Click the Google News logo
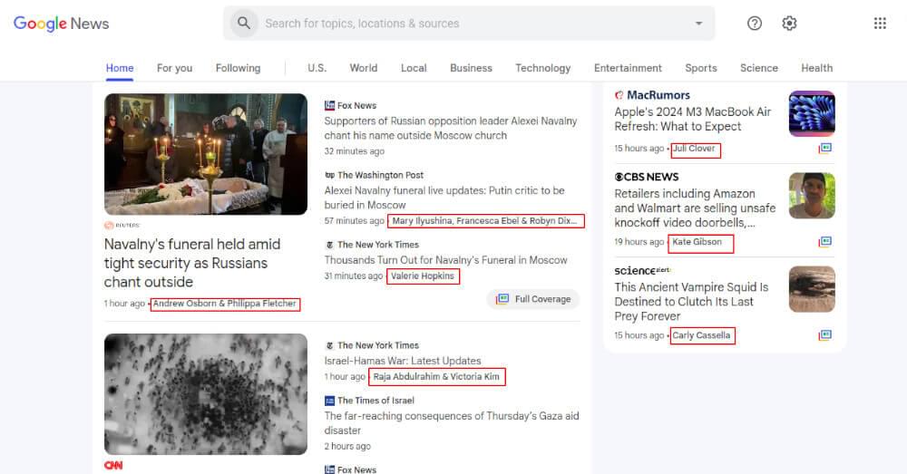The image size is (907, 474). click(62, 24)
